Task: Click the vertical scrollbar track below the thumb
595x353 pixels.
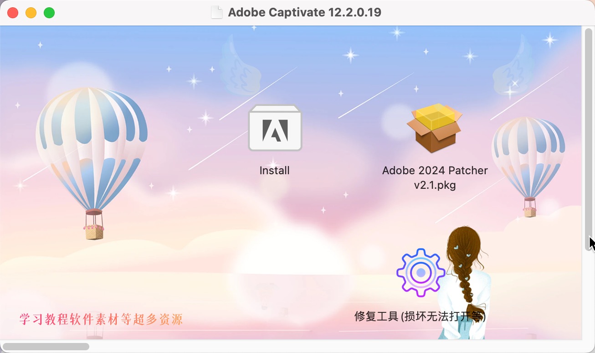Action: [x=588, y=294]
